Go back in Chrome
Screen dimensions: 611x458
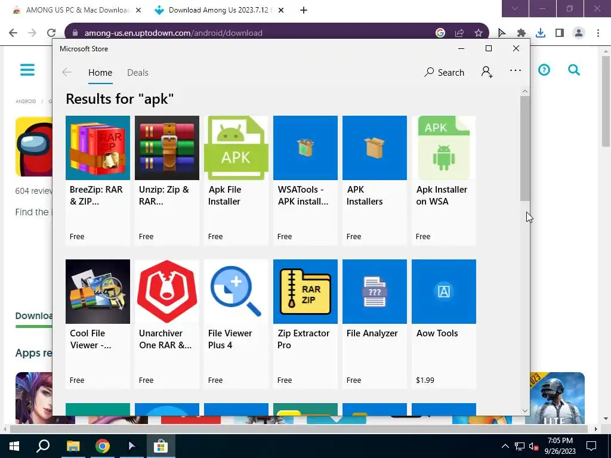13,33
